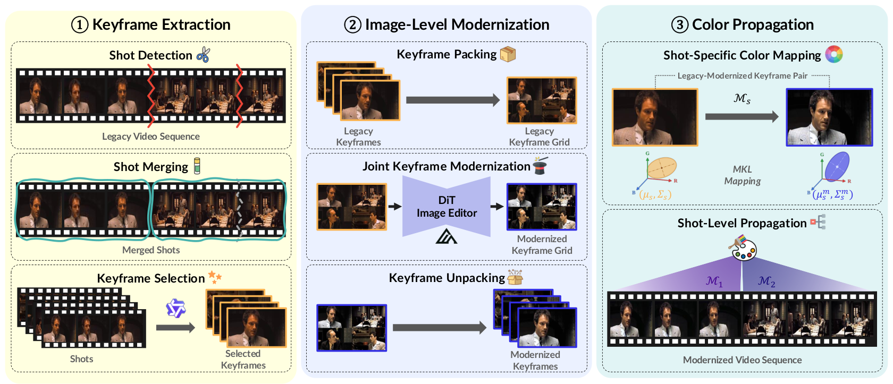Screen dimensions: 893x384
Task: Click the stacked Selected Keyframes thumbnails
Action: pyautogui.click(x=246, y=318)
